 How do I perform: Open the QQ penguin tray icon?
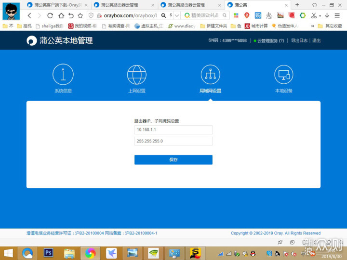click(253, 254)
